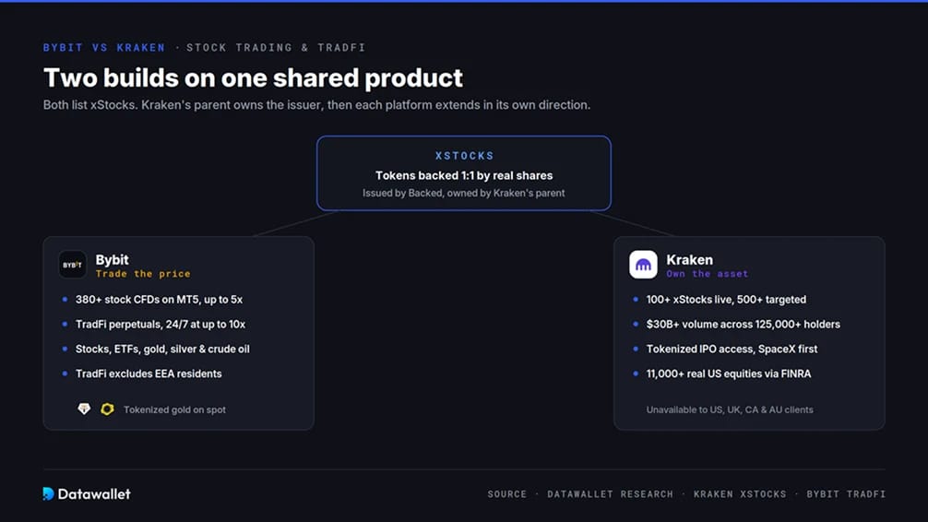928x522 pixels.
Task: Click the '100+ xStocks live' bullet
Action: [x=726, y=300]
